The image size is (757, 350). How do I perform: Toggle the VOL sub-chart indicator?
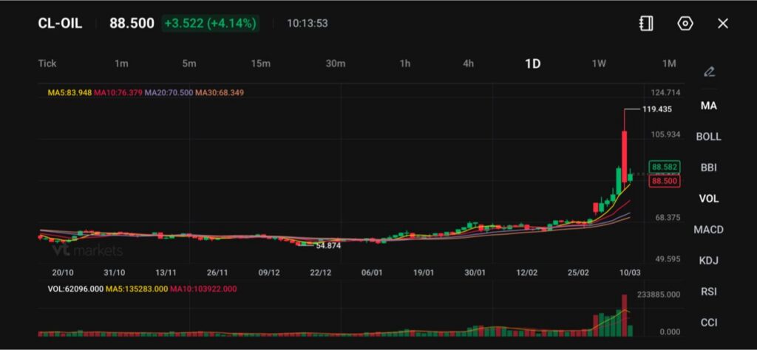coord(708,199)
